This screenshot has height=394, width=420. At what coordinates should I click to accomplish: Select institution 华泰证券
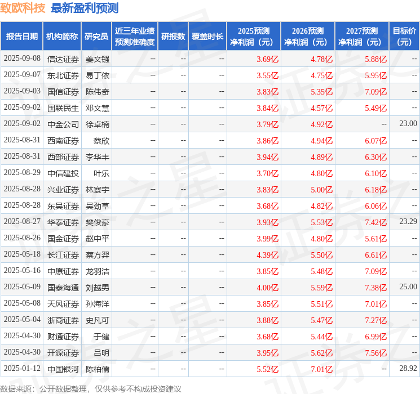63,222
